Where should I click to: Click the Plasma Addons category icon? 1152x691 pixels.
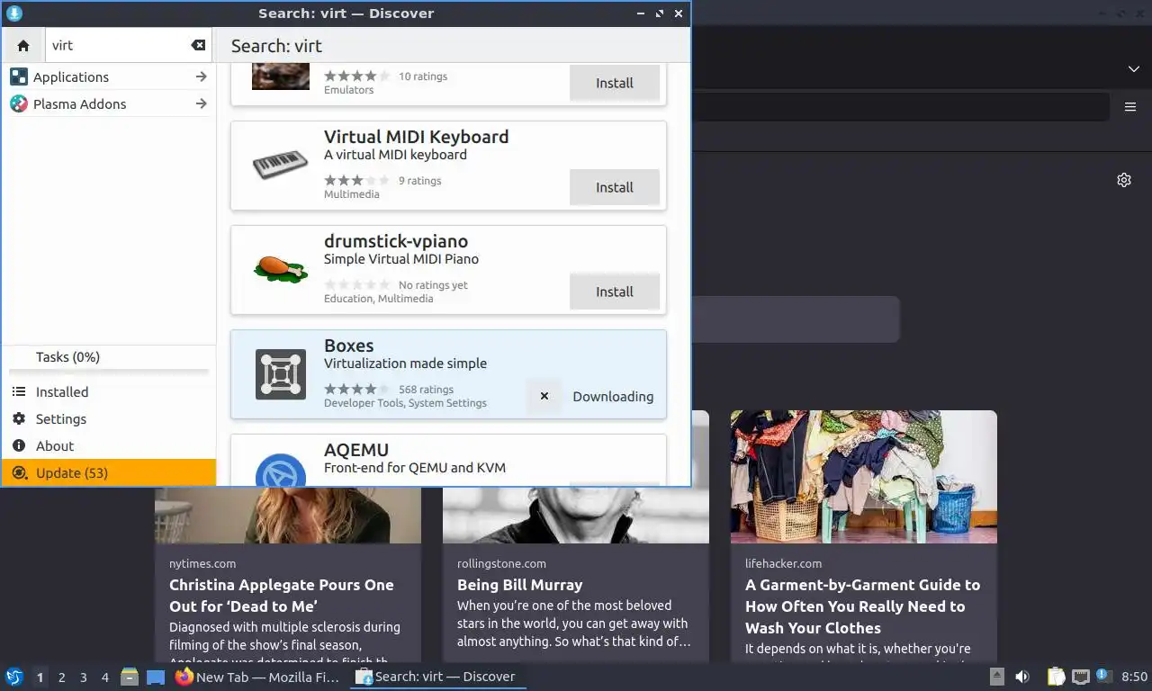[19, 104]
